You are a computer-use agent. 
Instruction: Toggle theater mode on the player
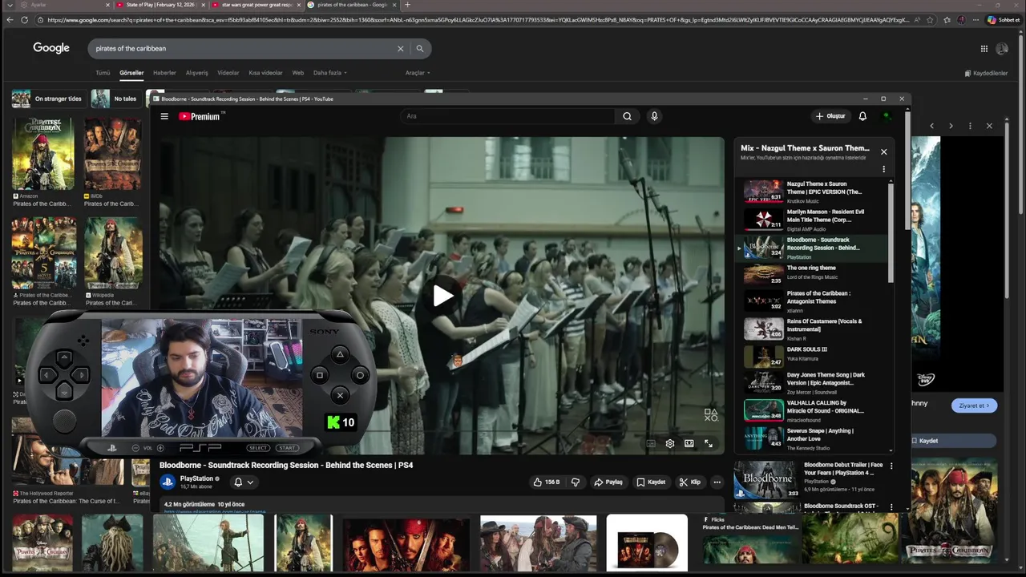689,443
